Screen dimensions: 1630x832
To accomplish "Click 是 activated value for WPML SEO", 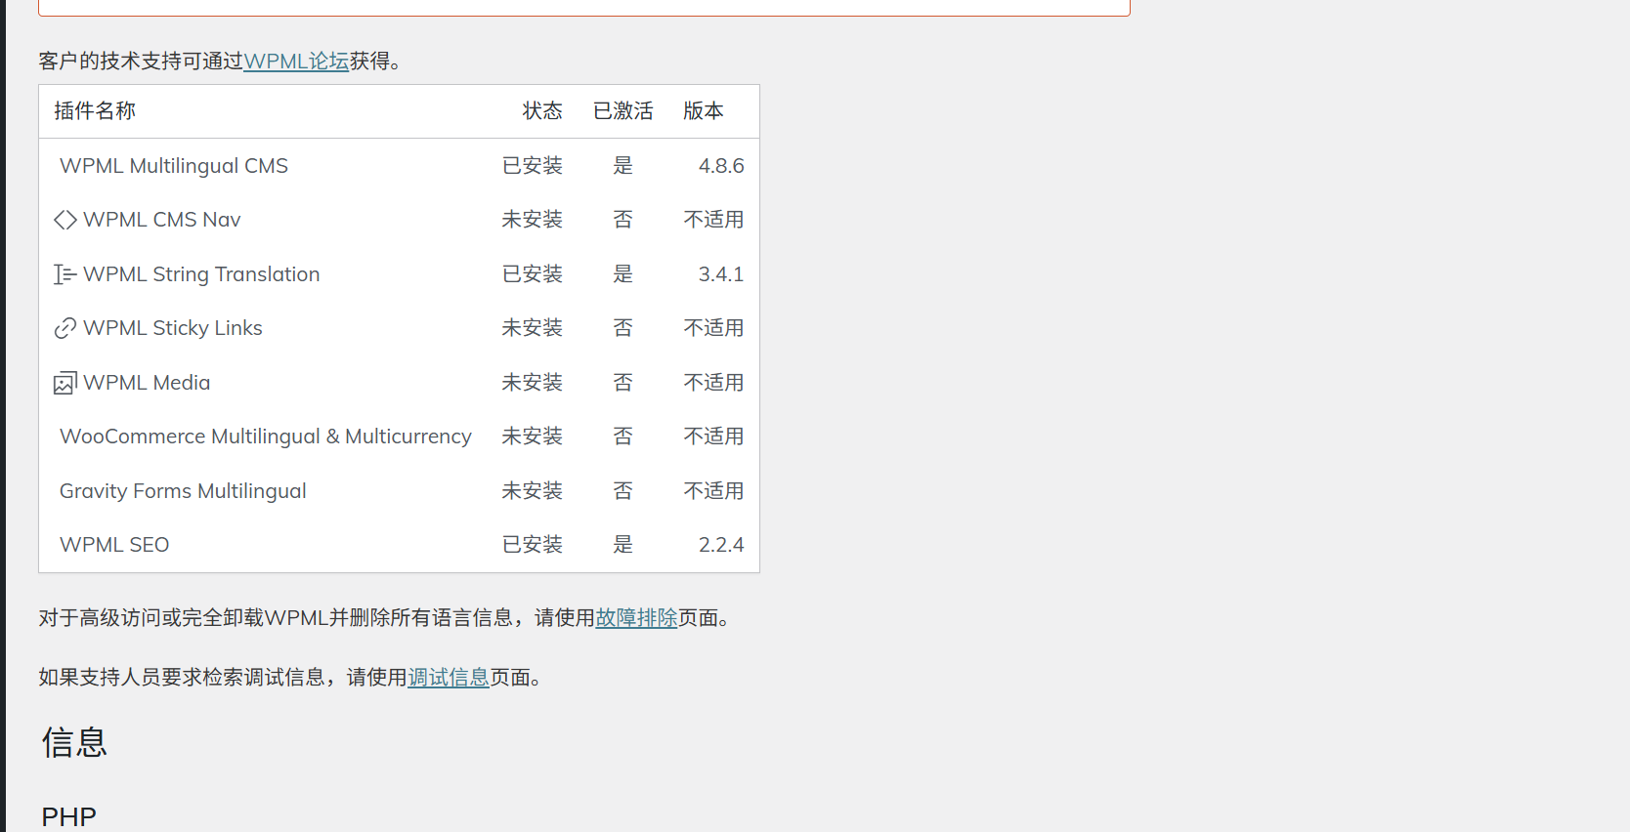I will 623,545.
